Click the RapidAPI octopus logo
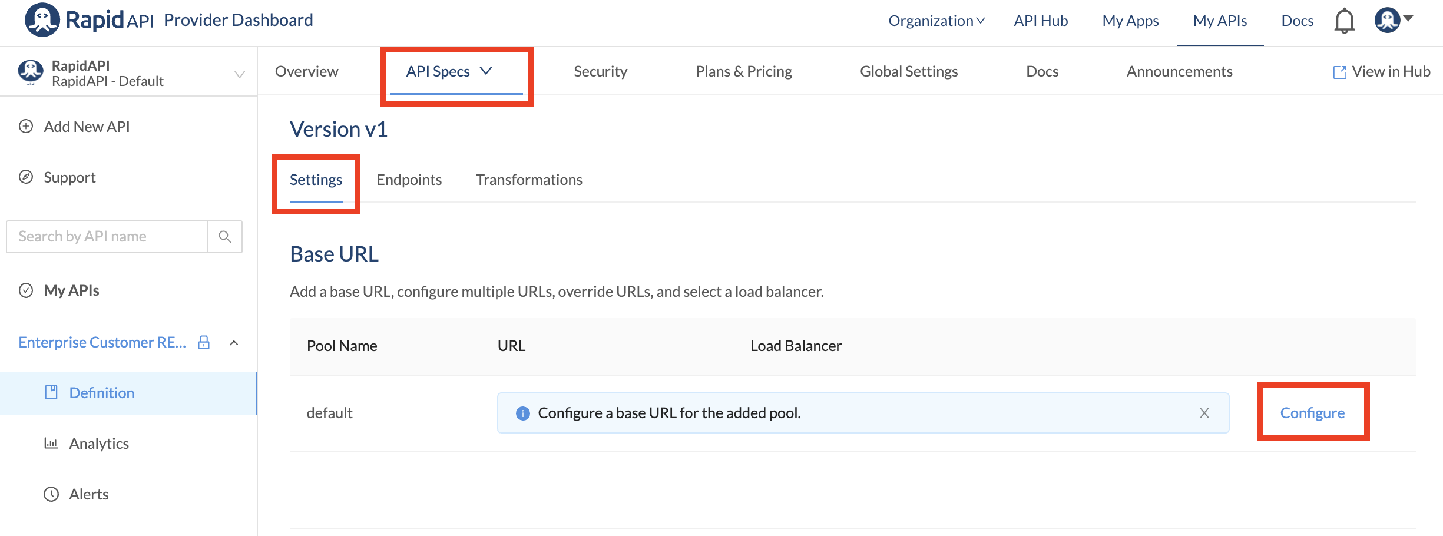This screenshot has width=1443, height=536. click(x=42, y=20)
